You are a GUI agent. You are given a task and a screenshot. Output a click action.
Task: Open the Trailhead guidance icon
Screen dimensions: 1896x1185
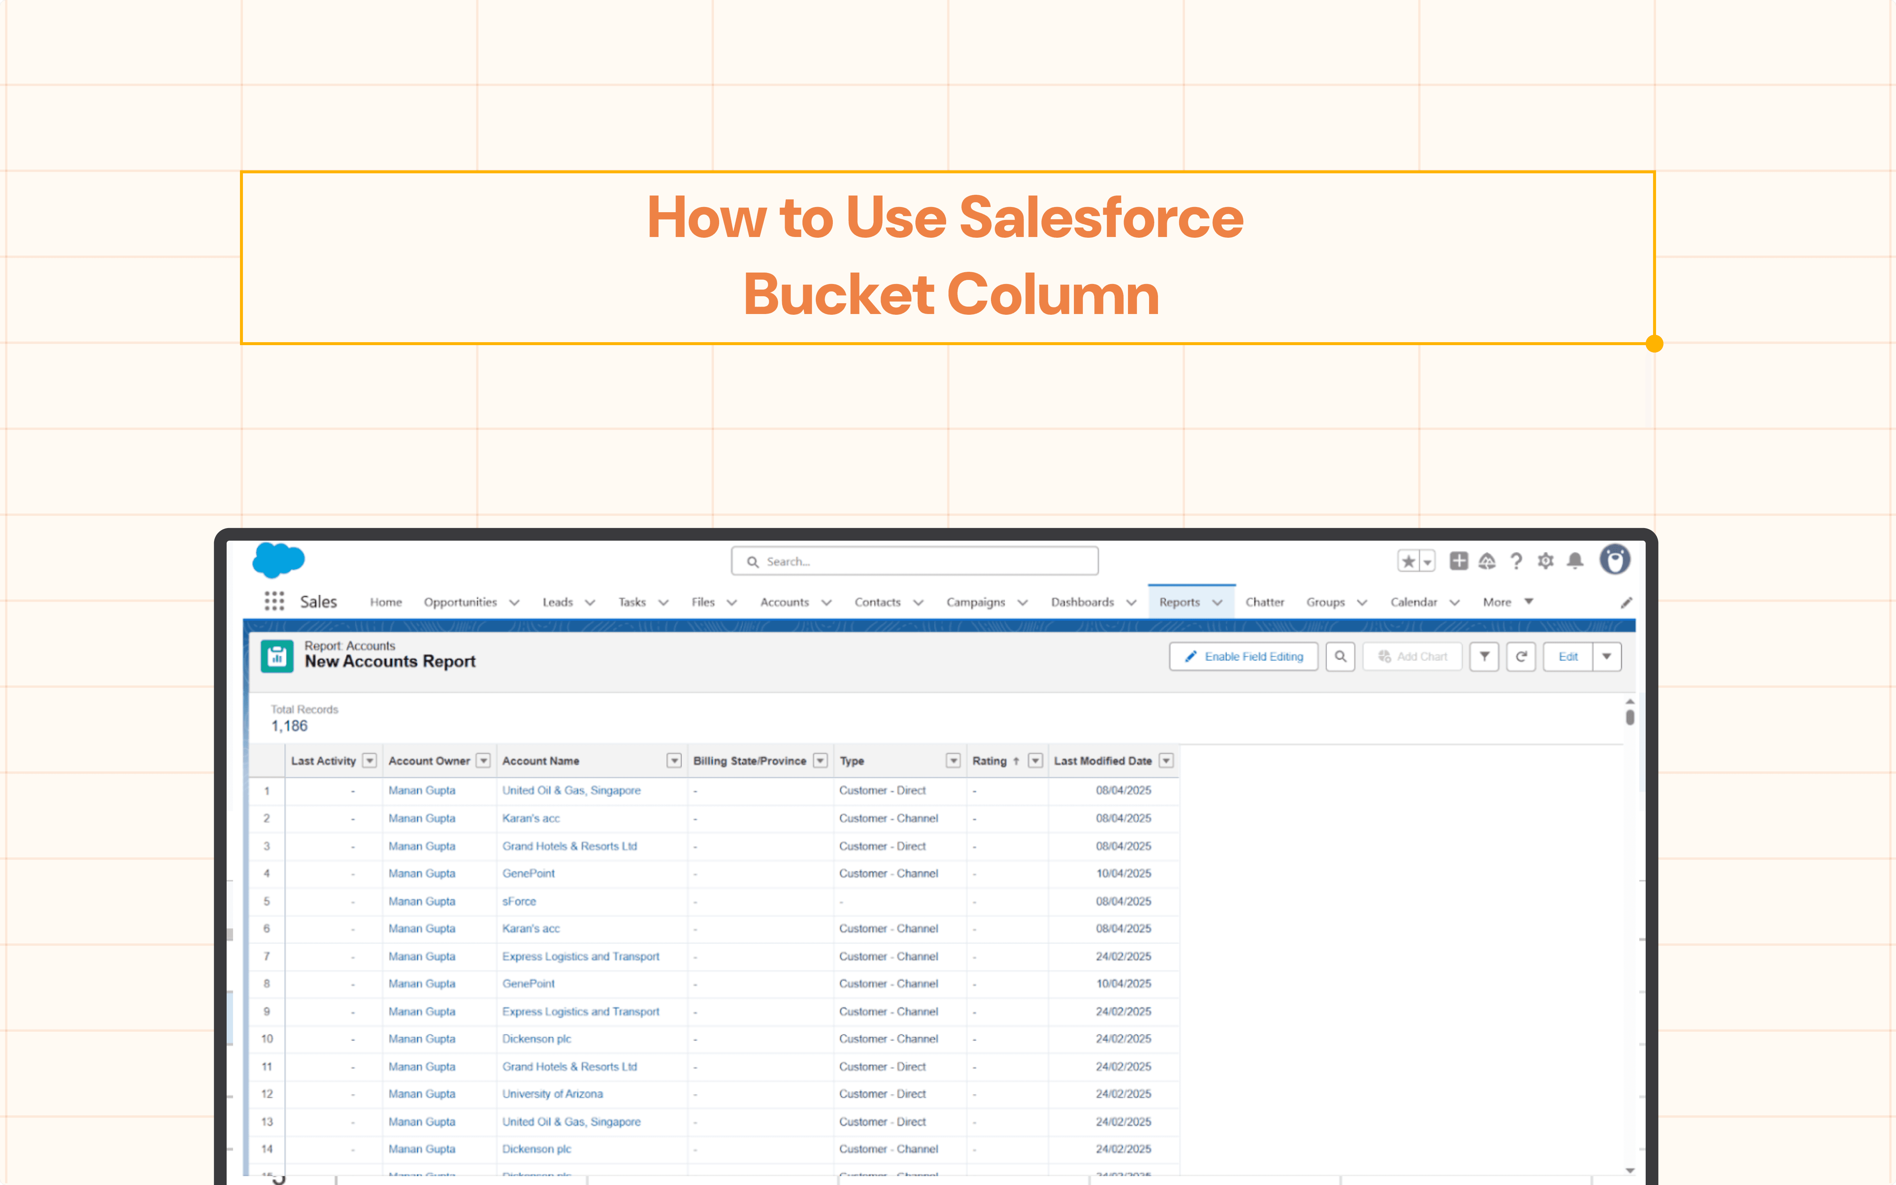tap(1487, 561)
